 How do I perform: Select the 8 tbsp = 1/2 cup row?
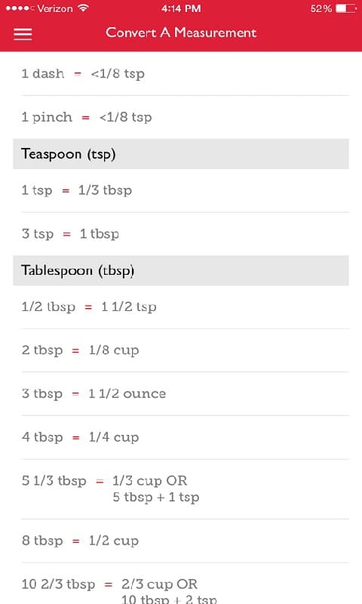click(185, 541)
